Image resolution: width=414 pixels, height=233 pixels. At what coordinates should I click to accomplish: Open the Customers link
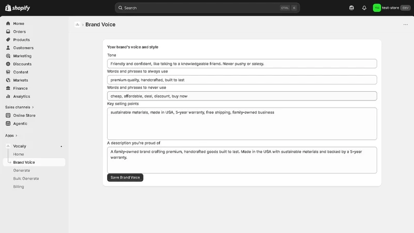tap(23, 48)
